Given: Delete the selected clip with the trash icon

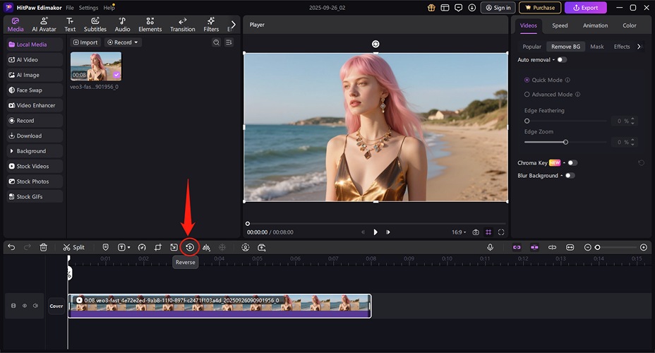Looking at the screenshot, I should coord(44,247).
